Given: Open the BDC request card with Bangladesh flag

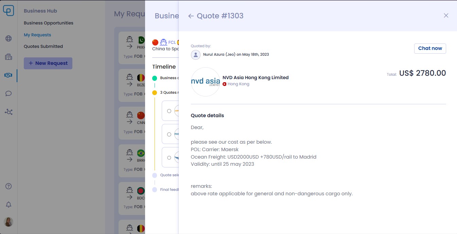Looking at the screenshot, I should (132, 198).
